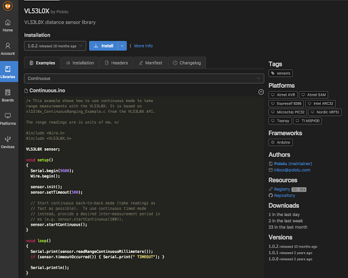Image resolution: width=348 pixels, height=278 pixels.
Task: Switch to the Changelog tab
Action: [x=187, y=63]
